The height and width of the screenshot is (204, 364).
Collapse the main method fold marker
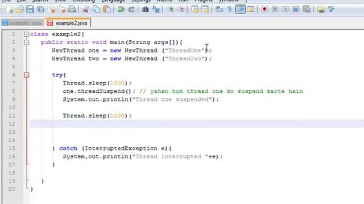[x=27, y=42]
